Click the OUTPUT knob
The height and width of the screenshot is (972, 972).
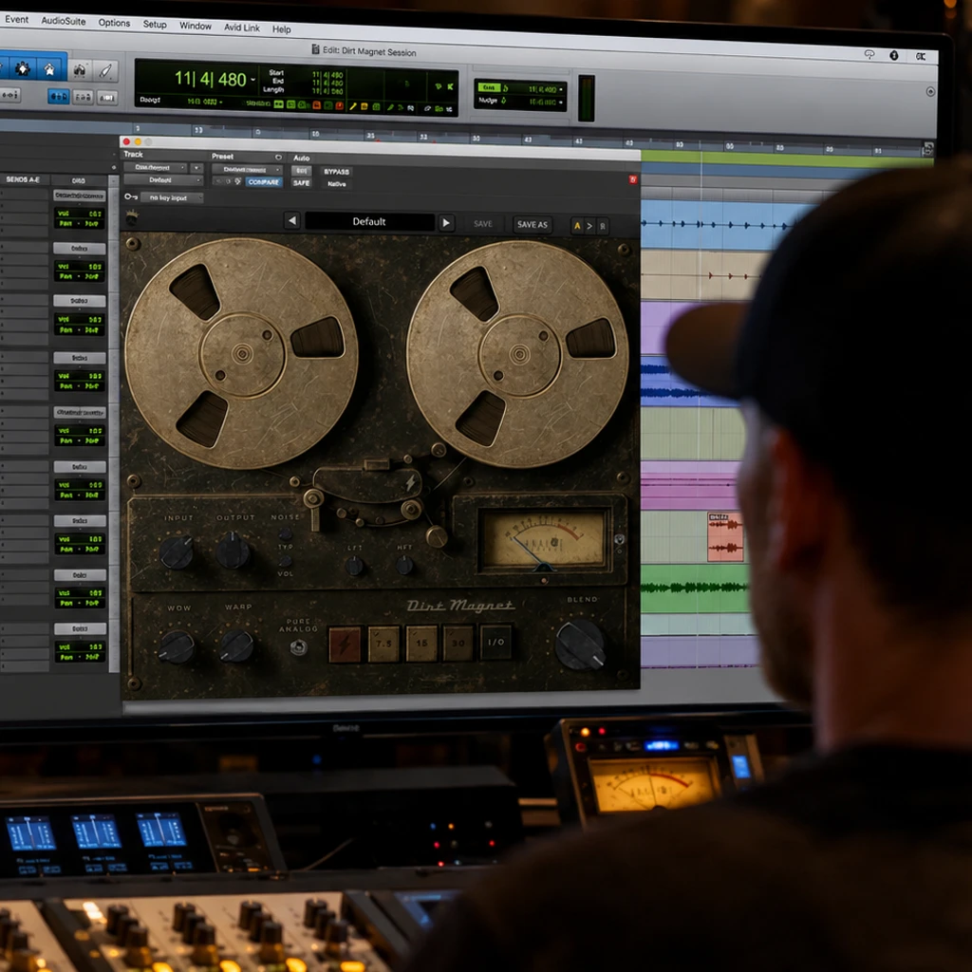pos(234,550)
